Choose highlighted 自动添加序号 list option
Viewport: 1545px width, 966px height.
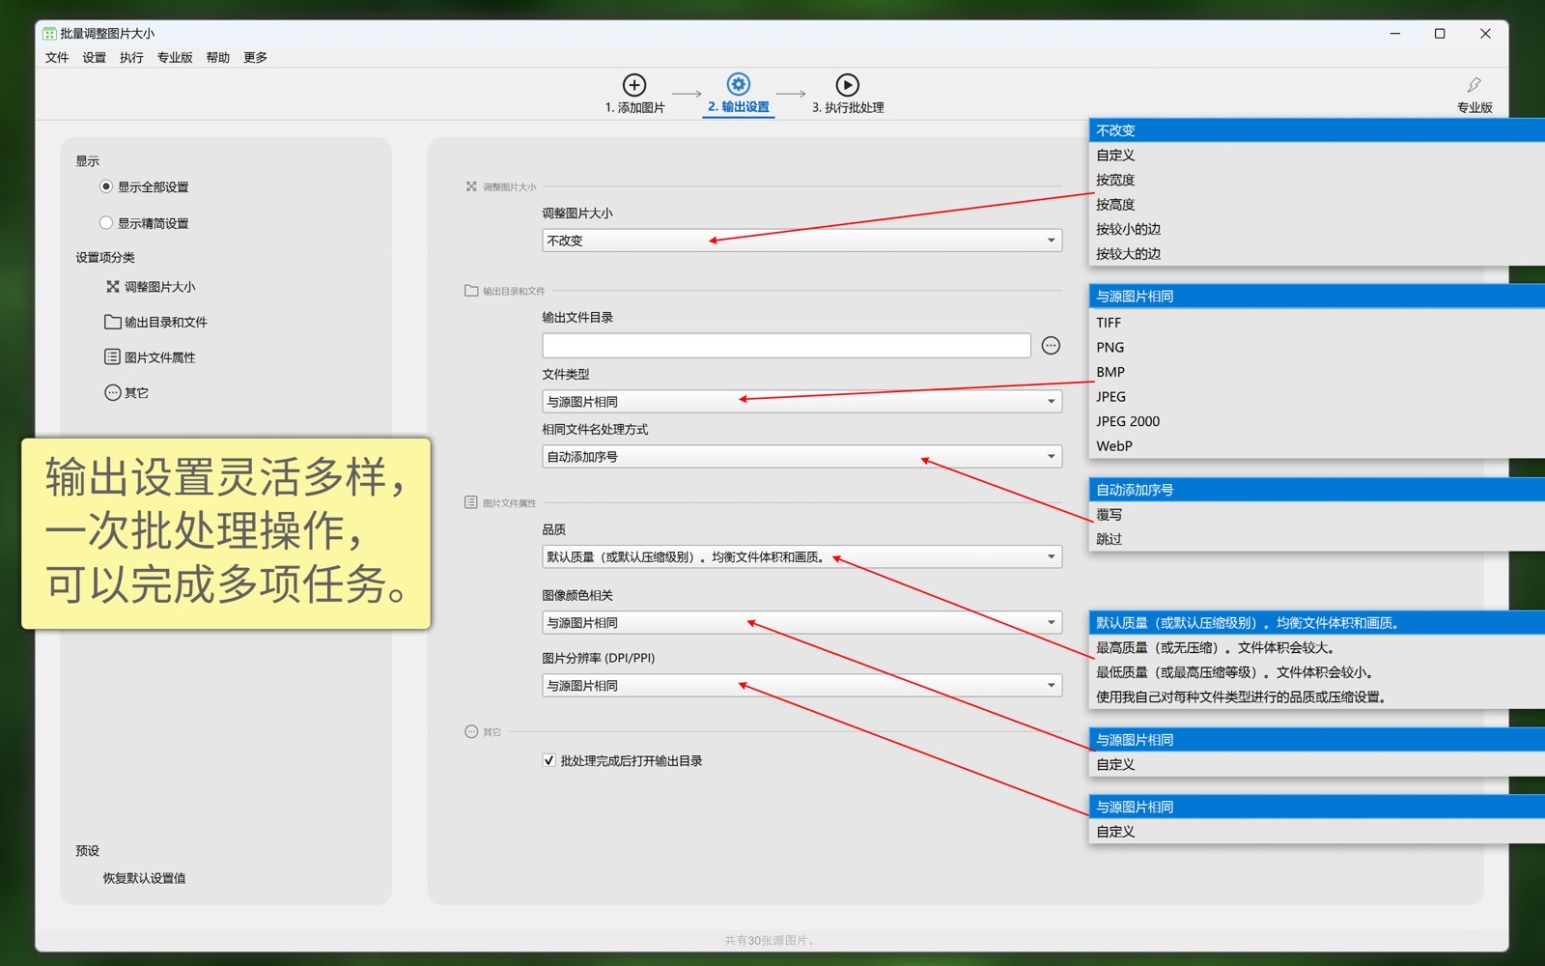click(1316, 490)
